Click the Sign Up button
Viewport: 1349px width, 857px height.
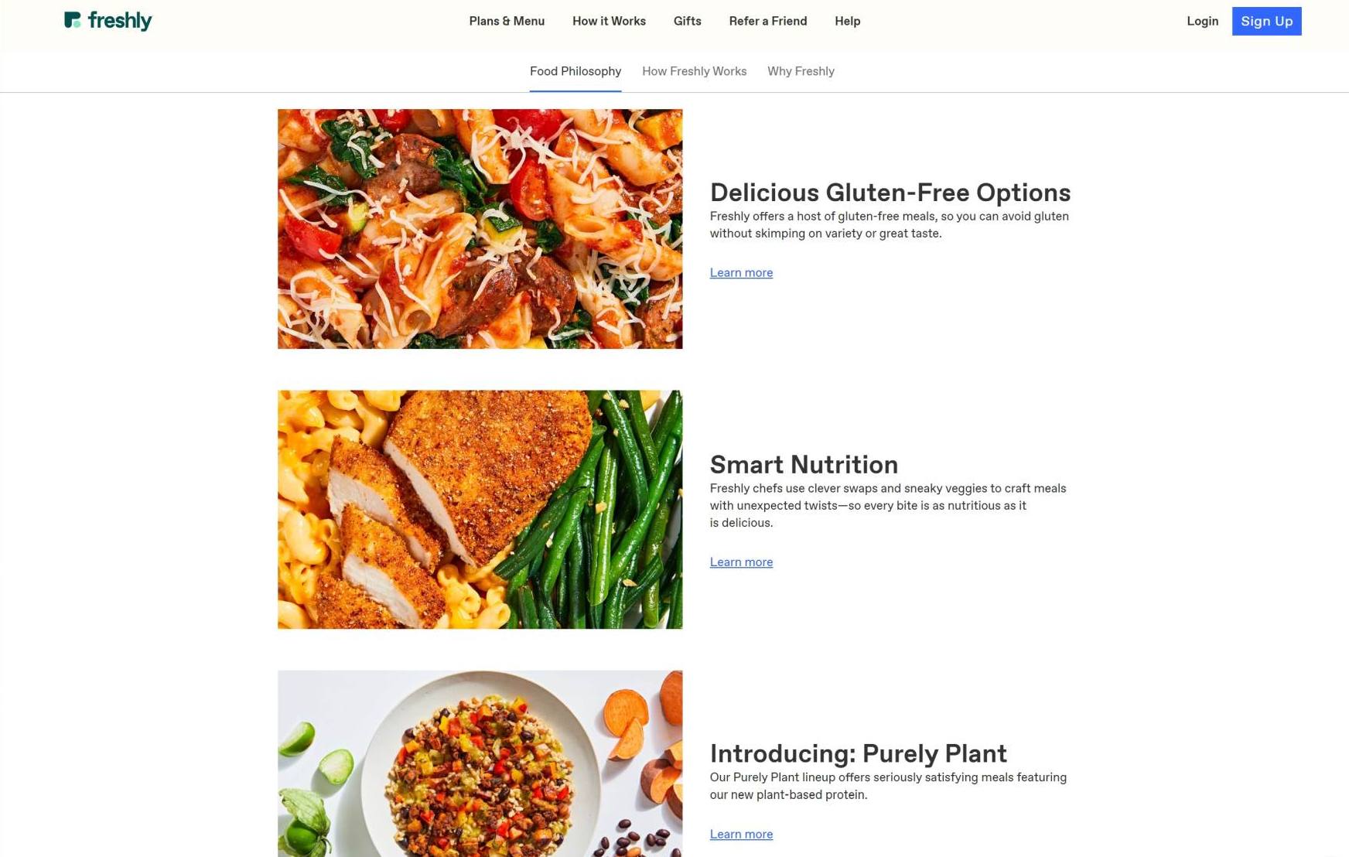pos(1266,21)
